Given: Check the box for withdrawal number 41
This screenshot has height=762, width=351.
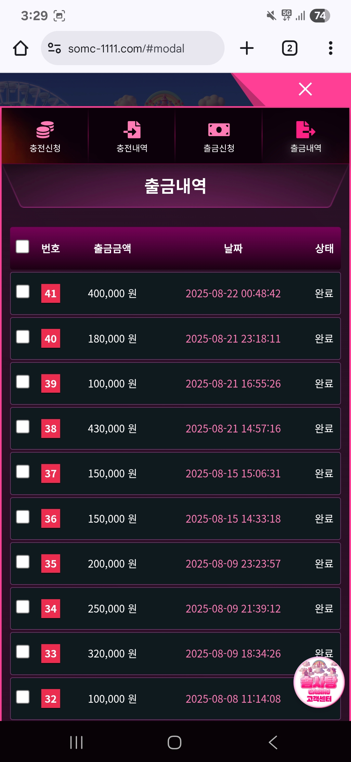Looking at the screenshot, I should point(23,292).
